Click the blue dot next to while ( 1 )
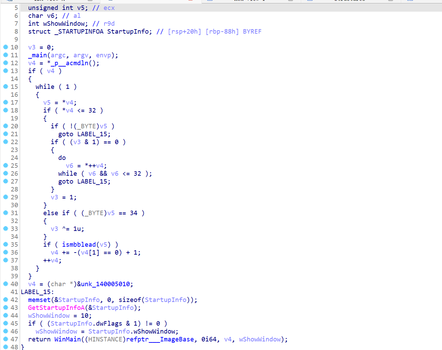442x350 pixels. coord(5,86)
